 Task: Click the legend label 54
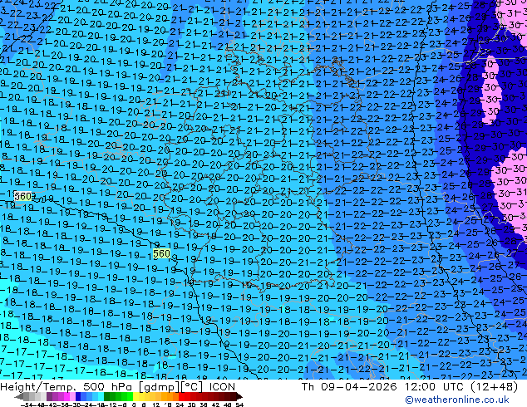click(239, 405)
